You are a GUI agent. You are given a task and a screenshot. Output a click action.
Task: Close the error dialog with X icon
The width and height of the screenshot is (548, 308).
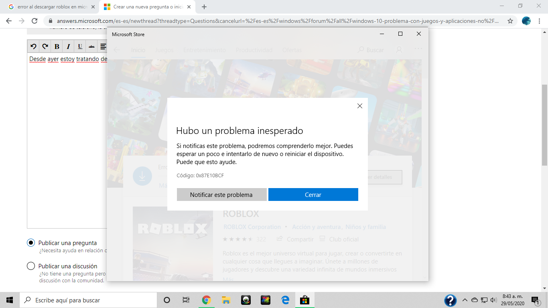[359, 106]
